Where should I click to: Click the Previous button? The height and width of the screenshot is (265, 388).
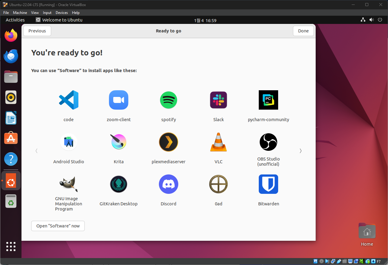tap(37, 31)
